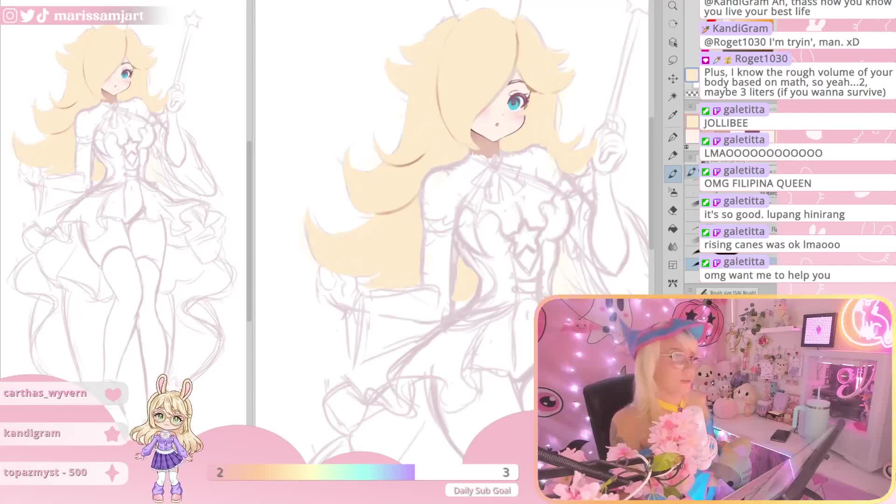Click the Daily Sub Goal progress bar
Image resolution: width=896 pixels, height=504 pixels.
(363, 472)
